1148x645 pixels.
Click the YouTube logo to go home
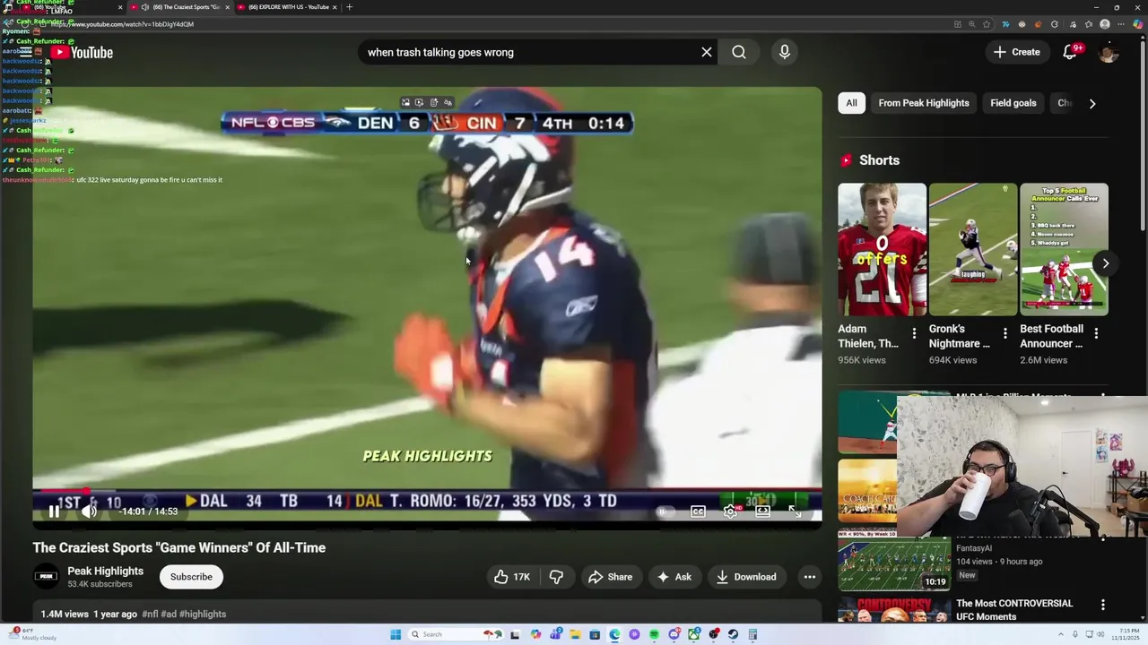tap(82, 53)
